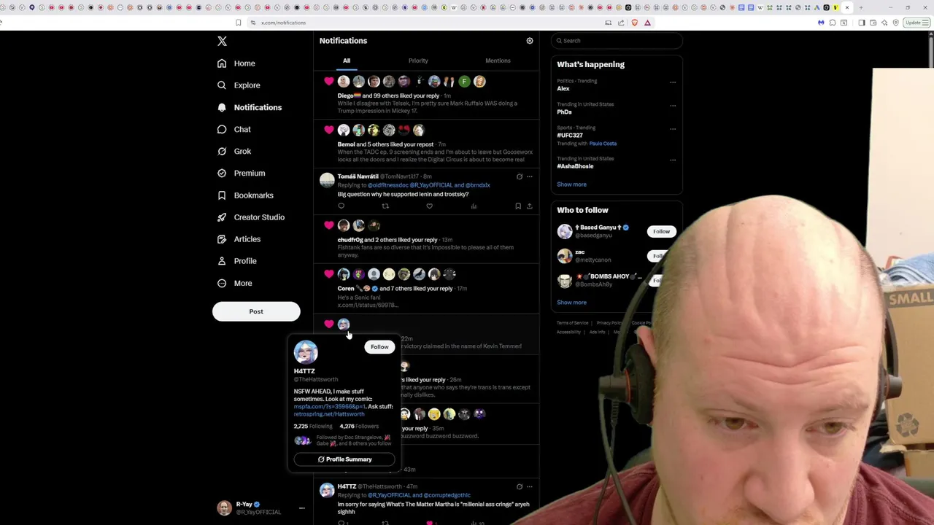Open the Explore page
Screen dimensions: 934x525
click(x=239, y=85)
